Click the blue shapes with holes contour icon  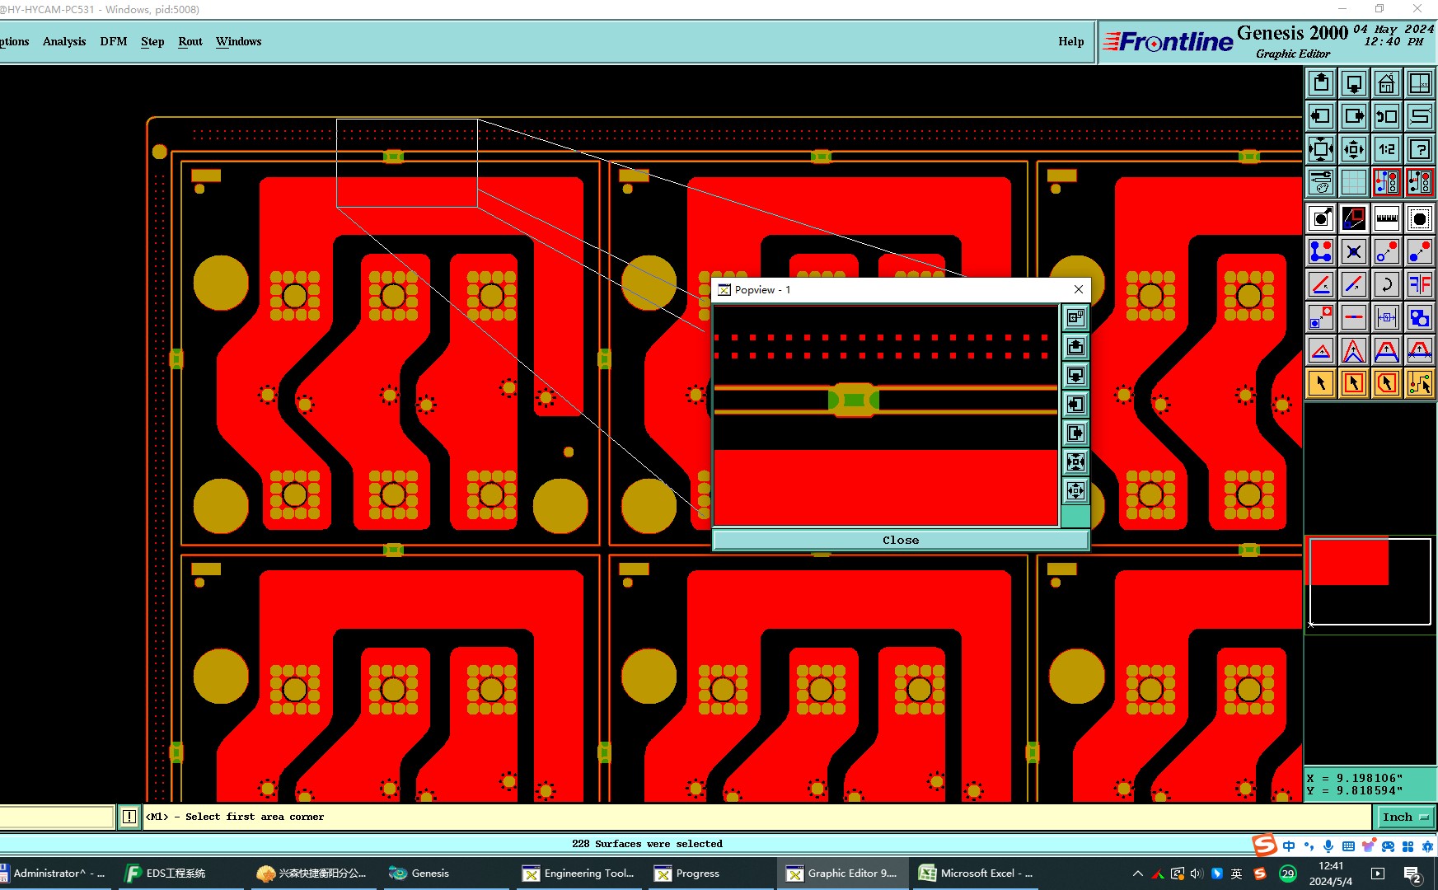pyautogui.click(x=1420, y=317)
